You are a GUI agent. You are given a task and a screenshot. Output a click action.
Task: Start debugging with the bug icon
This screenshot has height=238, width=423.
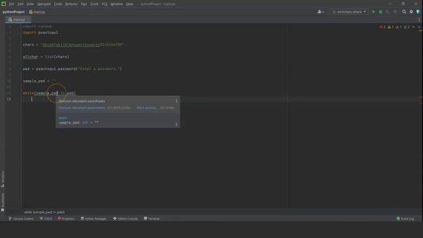381,12
